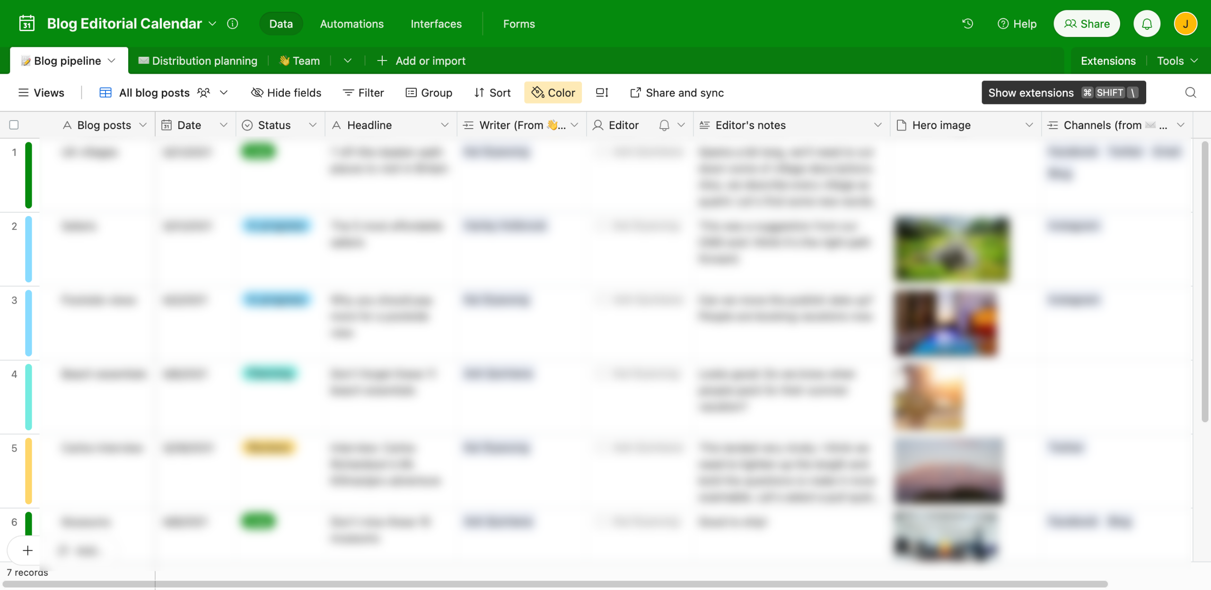Click info icon beside base name
Image resolution: width=1211 pixels, height=590 pixels.
[232, 24]
